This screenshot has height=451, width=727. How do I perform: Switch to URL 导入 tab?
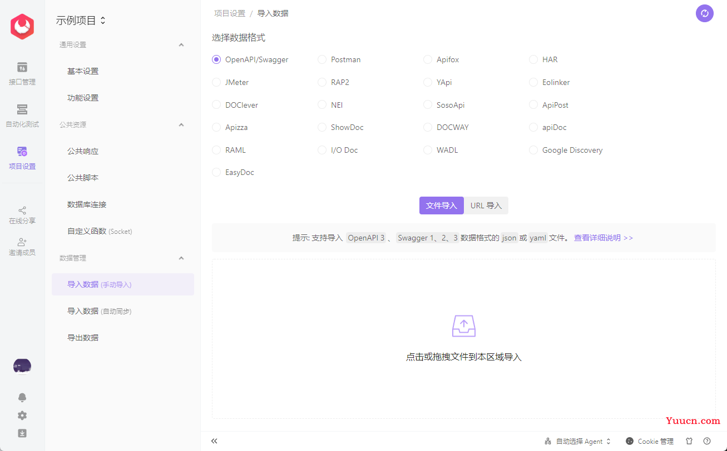click(x=486, y=206)
